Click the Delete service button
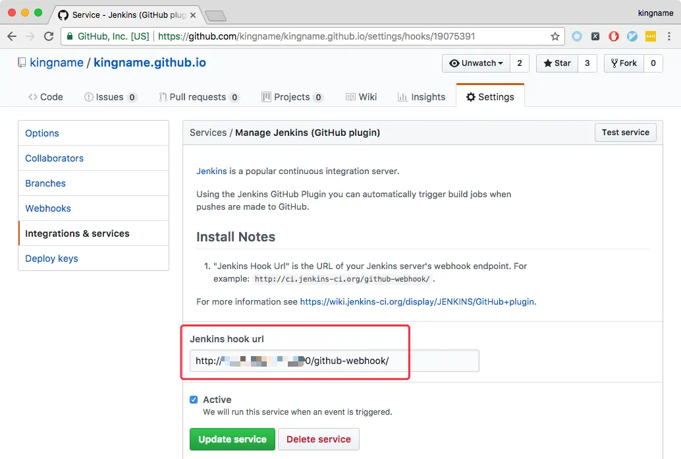Screen dimensions: 681x459 click(x=318, y=439)
